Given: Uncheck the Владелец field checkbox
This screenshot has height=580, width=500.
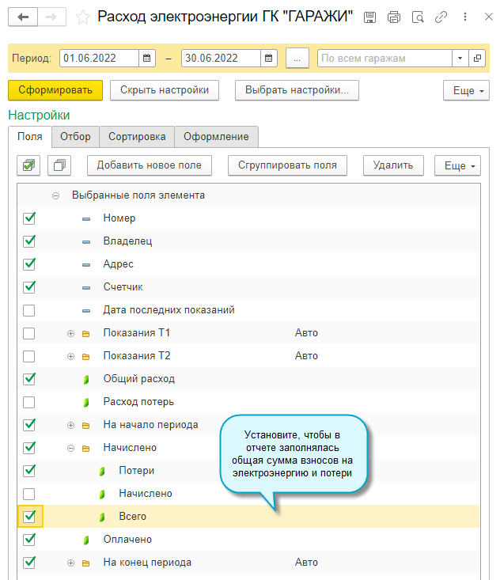Looking at the screenshot, I should [29, 241].
